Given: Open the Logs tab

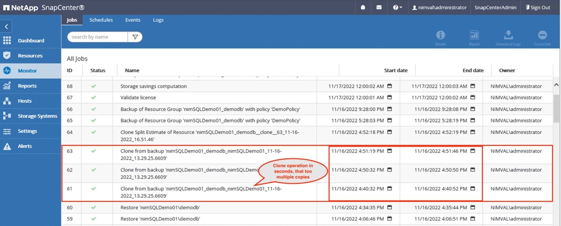Looking at the screenshot, I should (158, 20).
